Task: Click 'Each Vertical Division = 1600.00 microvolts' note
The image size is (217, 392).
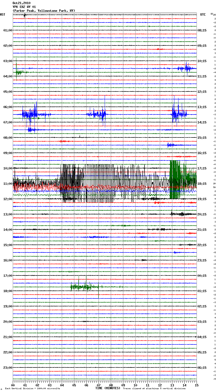Action: (x=32, y=389)
